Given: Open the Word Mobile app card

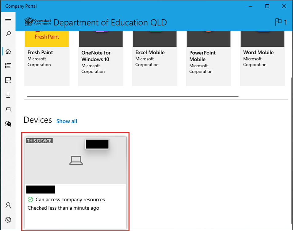Looking at the screenshot, I should pyautogui.click(x=263, y=58).
